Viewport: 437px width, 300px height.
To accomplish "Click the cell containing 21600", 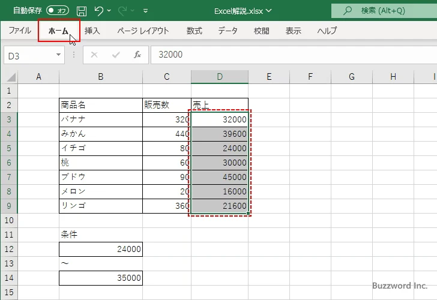I will coord(220,206).
